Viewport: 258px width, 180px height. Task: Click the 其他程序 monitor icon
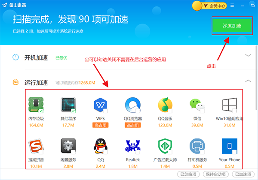[68, 105]
